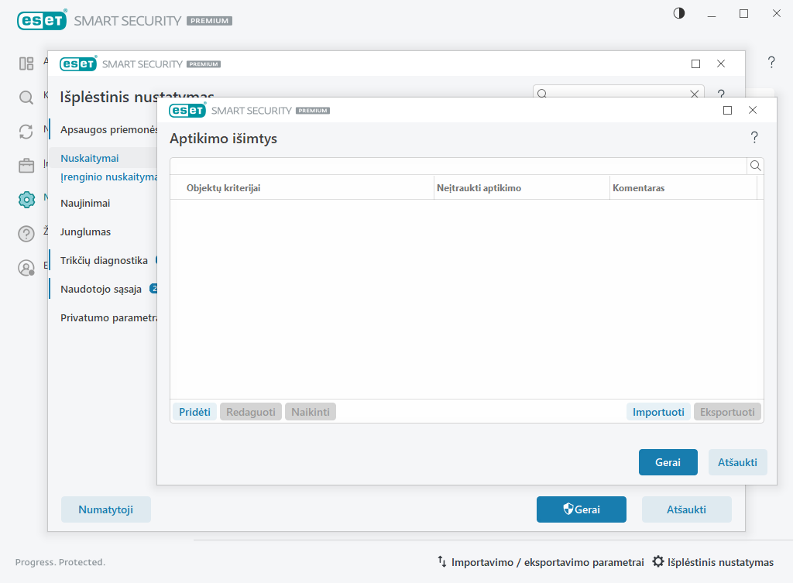The height and width of the screenshot is (583, 793).
Task: Click the search magnifier in the exclusions list
Action: (x=755, y=166)
